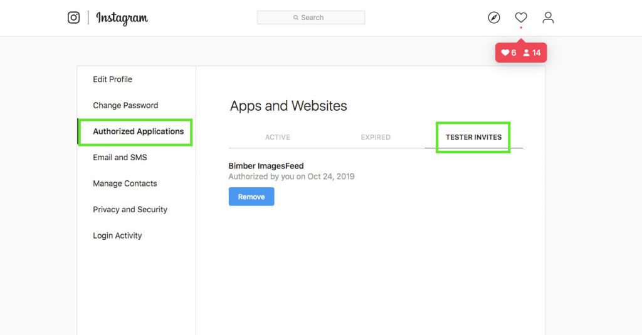642x335 pixels.
Task: Click the likes count in notification bubble
Action: 509,53
